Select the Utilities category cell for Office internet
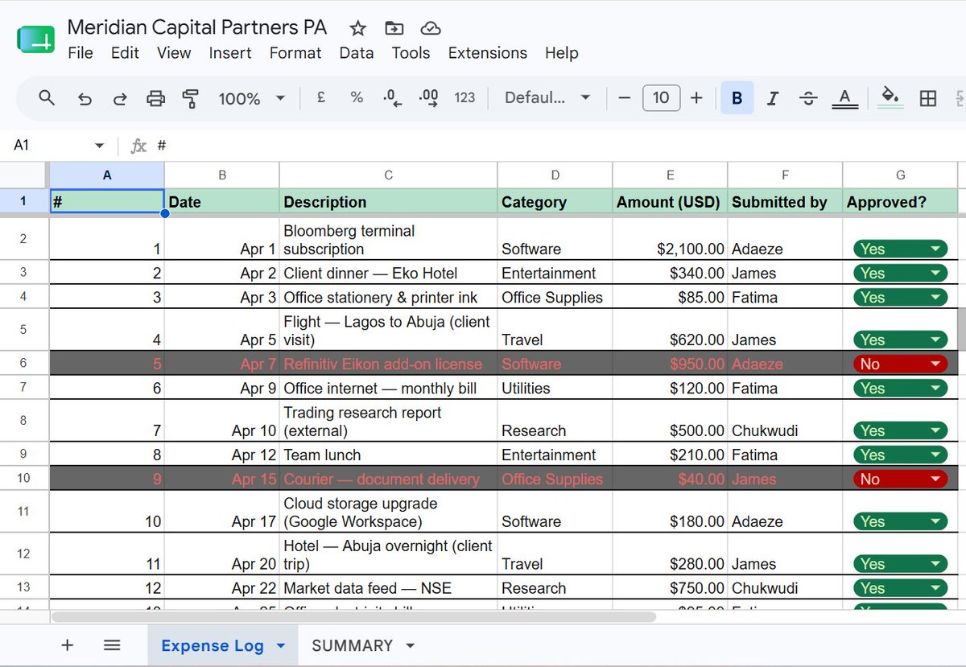Screen dimensions: 966x667 click(x=555, y=388)
